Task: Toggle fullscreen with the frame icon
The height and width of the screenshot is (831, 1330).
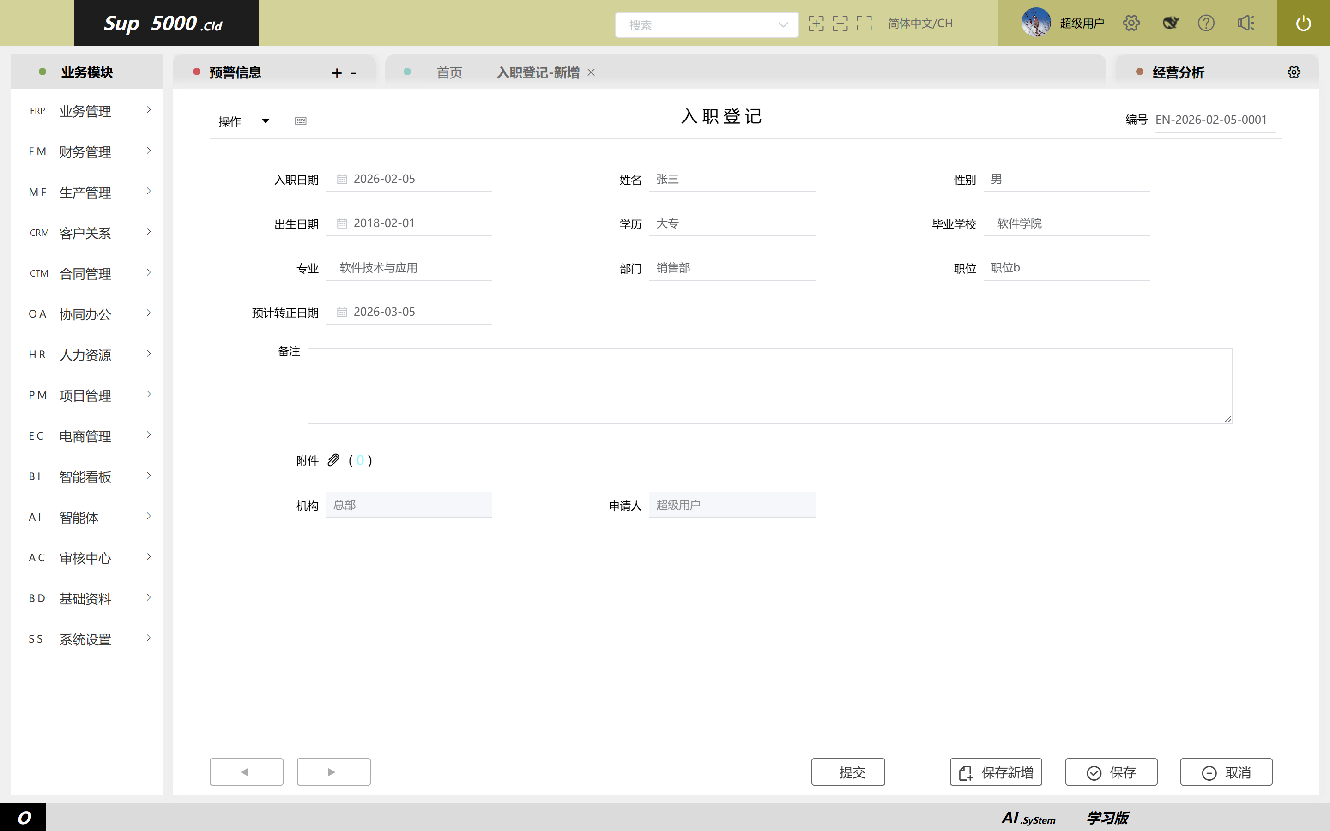Action: tap(864, 23)
